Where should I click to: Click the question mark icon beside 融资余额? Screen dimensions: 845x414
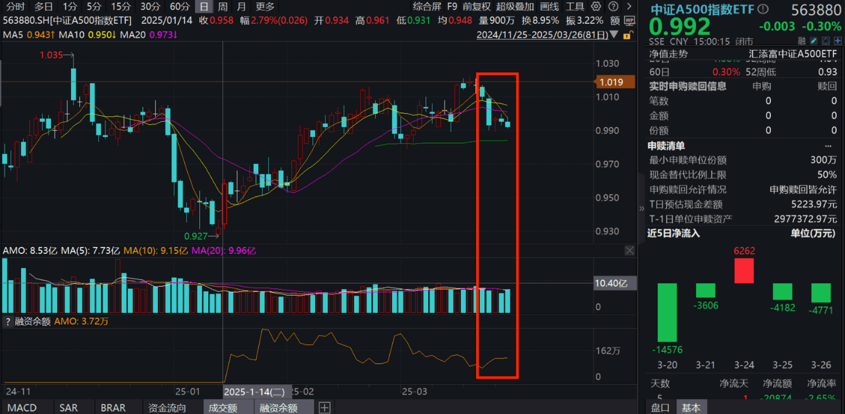click(8, 321)
